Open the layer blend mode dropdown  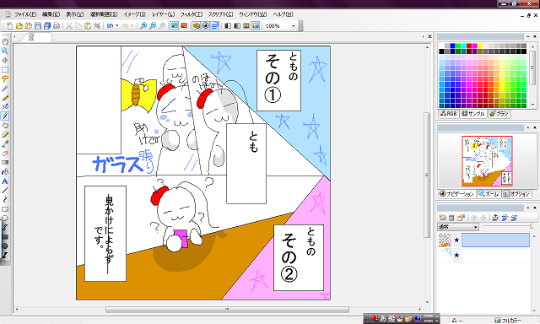pos(458,227)
